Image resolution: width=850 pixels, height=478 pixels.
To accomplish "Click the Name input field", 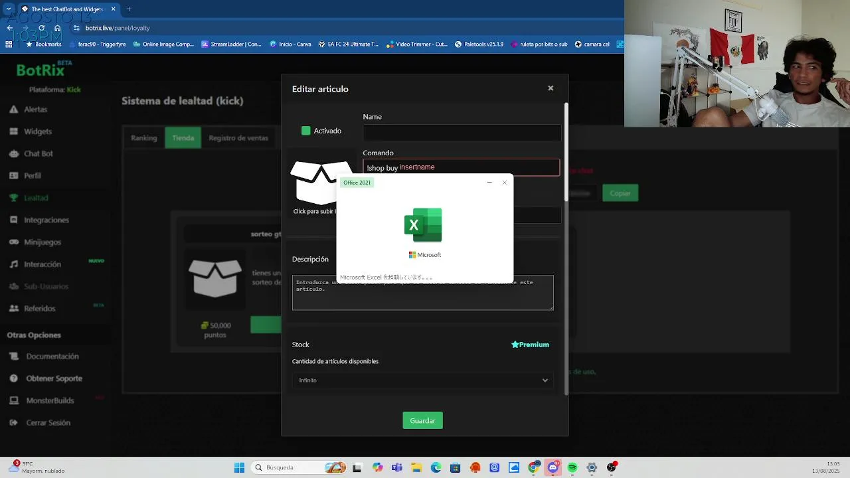I will point(462,133).
